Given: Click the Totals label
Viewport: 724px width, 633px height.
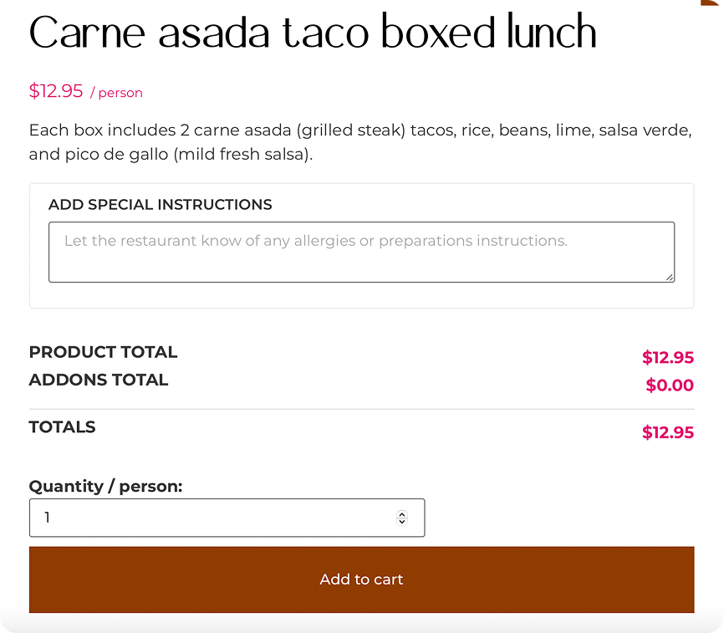Looking at the screenshot, I should click(62, 427).
